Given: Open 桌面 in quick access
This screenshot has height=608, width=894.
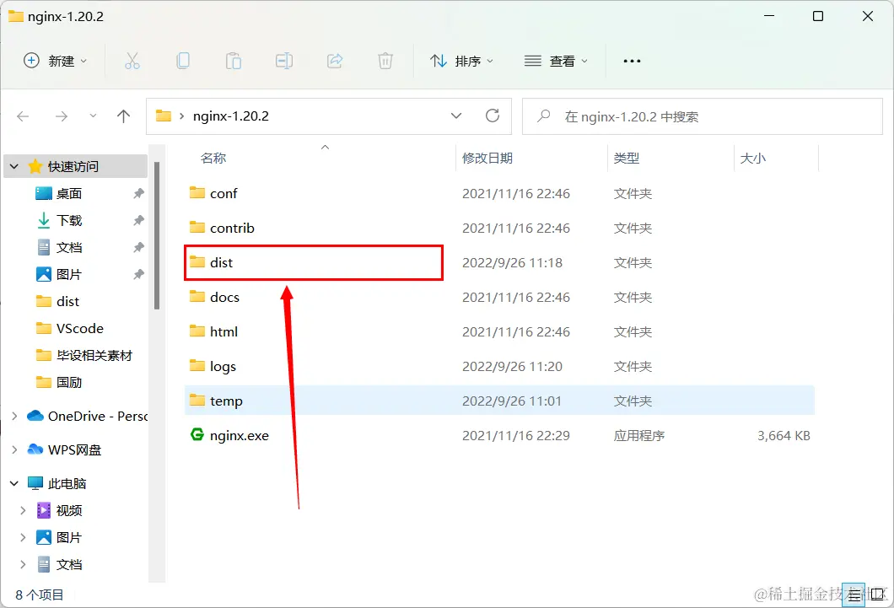Looking at the screenshot, I should 69,194.
